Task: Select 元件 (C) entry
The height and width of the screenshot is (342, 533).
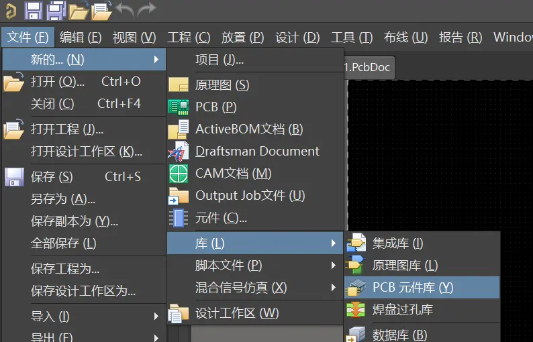Action: (255, 218)
